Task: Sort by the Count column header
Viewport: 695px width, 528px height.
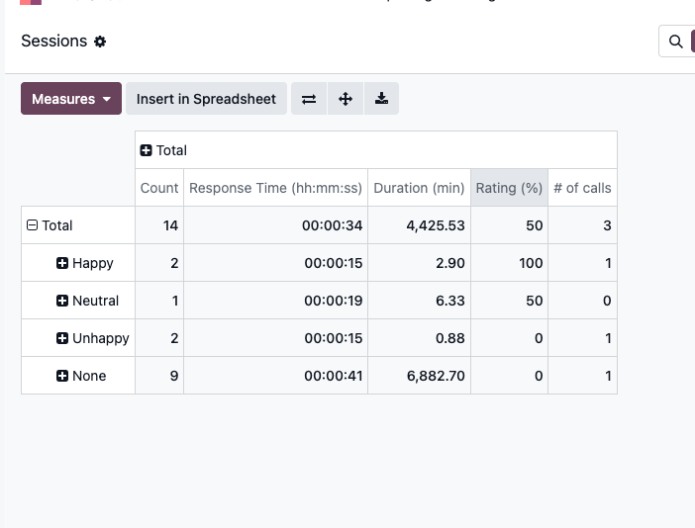Action: pos(159,188)
